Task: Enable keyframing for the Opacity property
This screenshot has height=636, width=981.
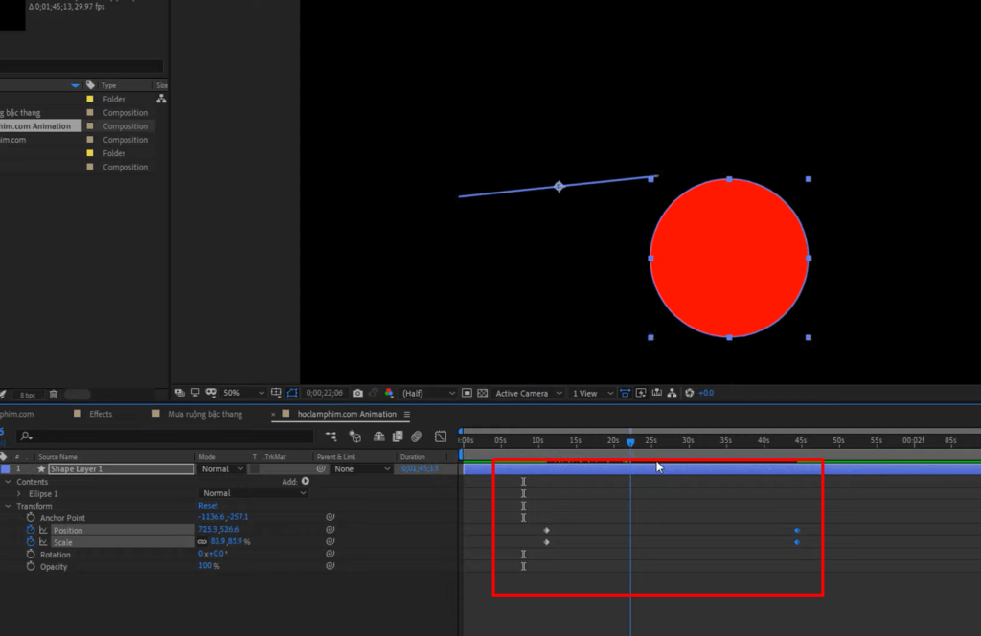Action: coord(30,566)
